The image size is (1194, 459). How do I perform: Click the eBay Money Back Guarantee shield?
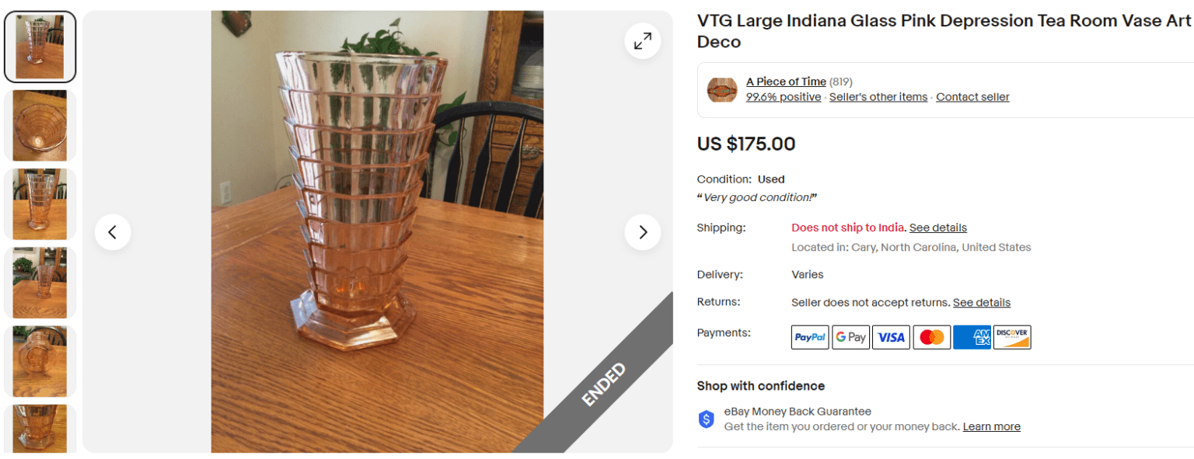[706, 418]
